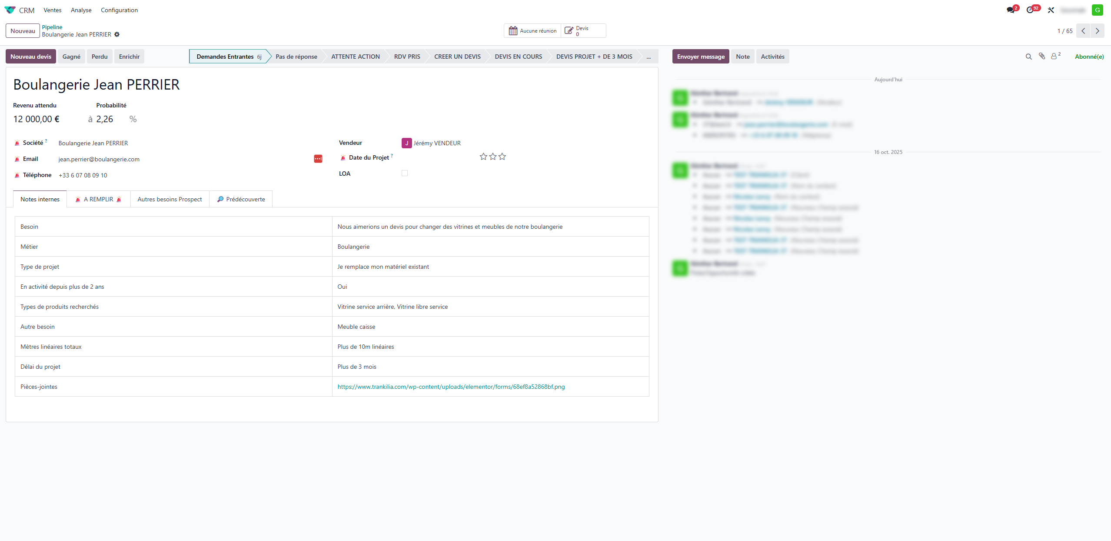The height and width of the screenshot is (541, 1111).
Task: Open the record actions gear icon
Action: pos(117,34)
